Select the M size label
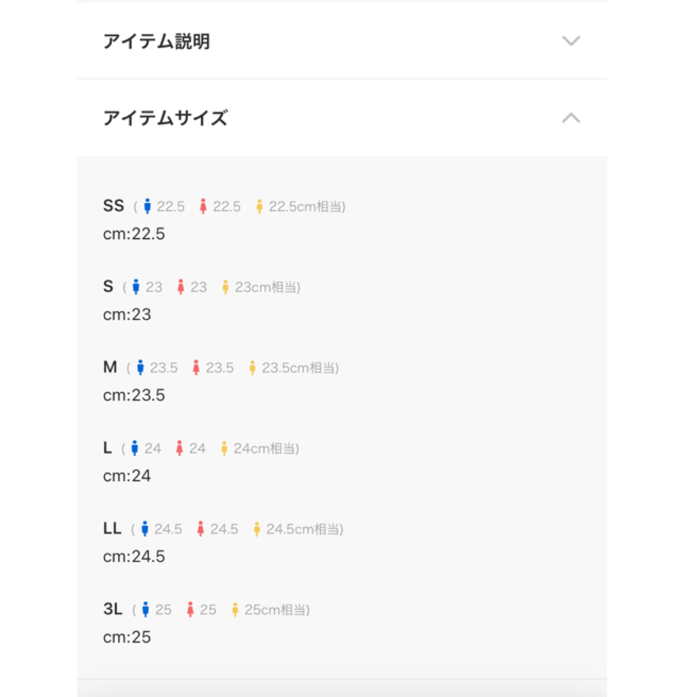Screen dimensions: 697x697 (110, 367)
